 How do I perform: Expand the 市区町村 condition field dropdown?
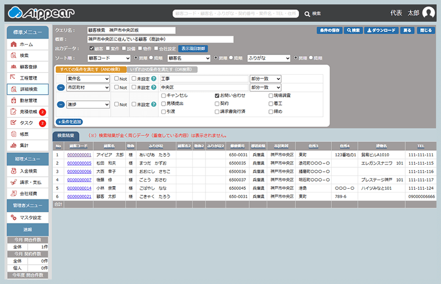pyautogui.click(x=88, y=88)
